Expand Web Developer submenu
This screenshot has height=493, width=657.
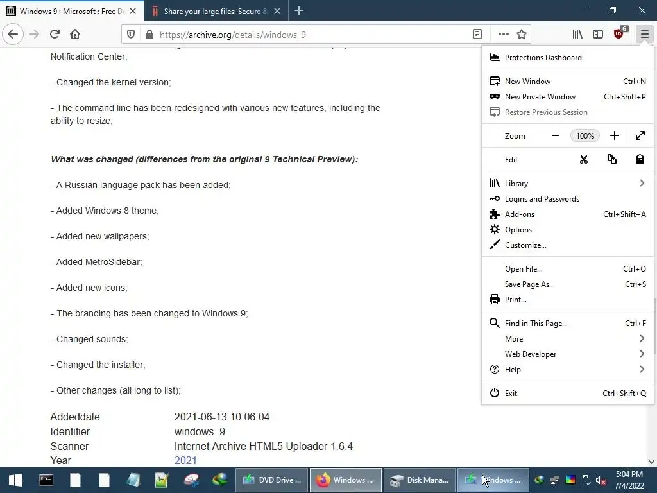coord(568,354)
